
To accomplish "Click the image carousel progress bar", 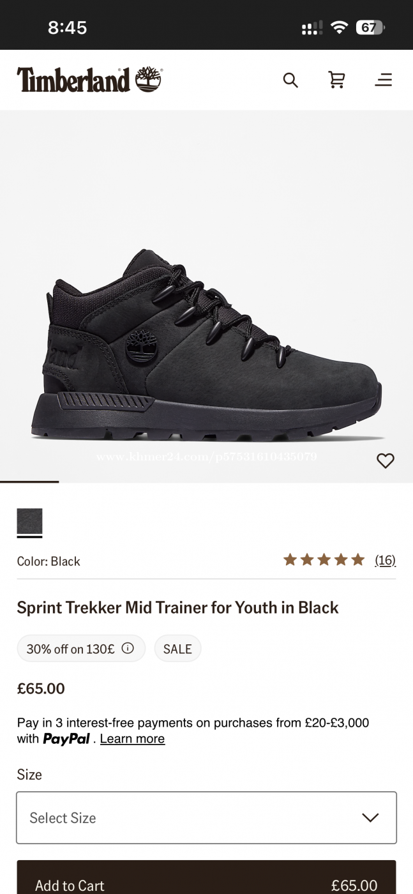I will 29,481.
